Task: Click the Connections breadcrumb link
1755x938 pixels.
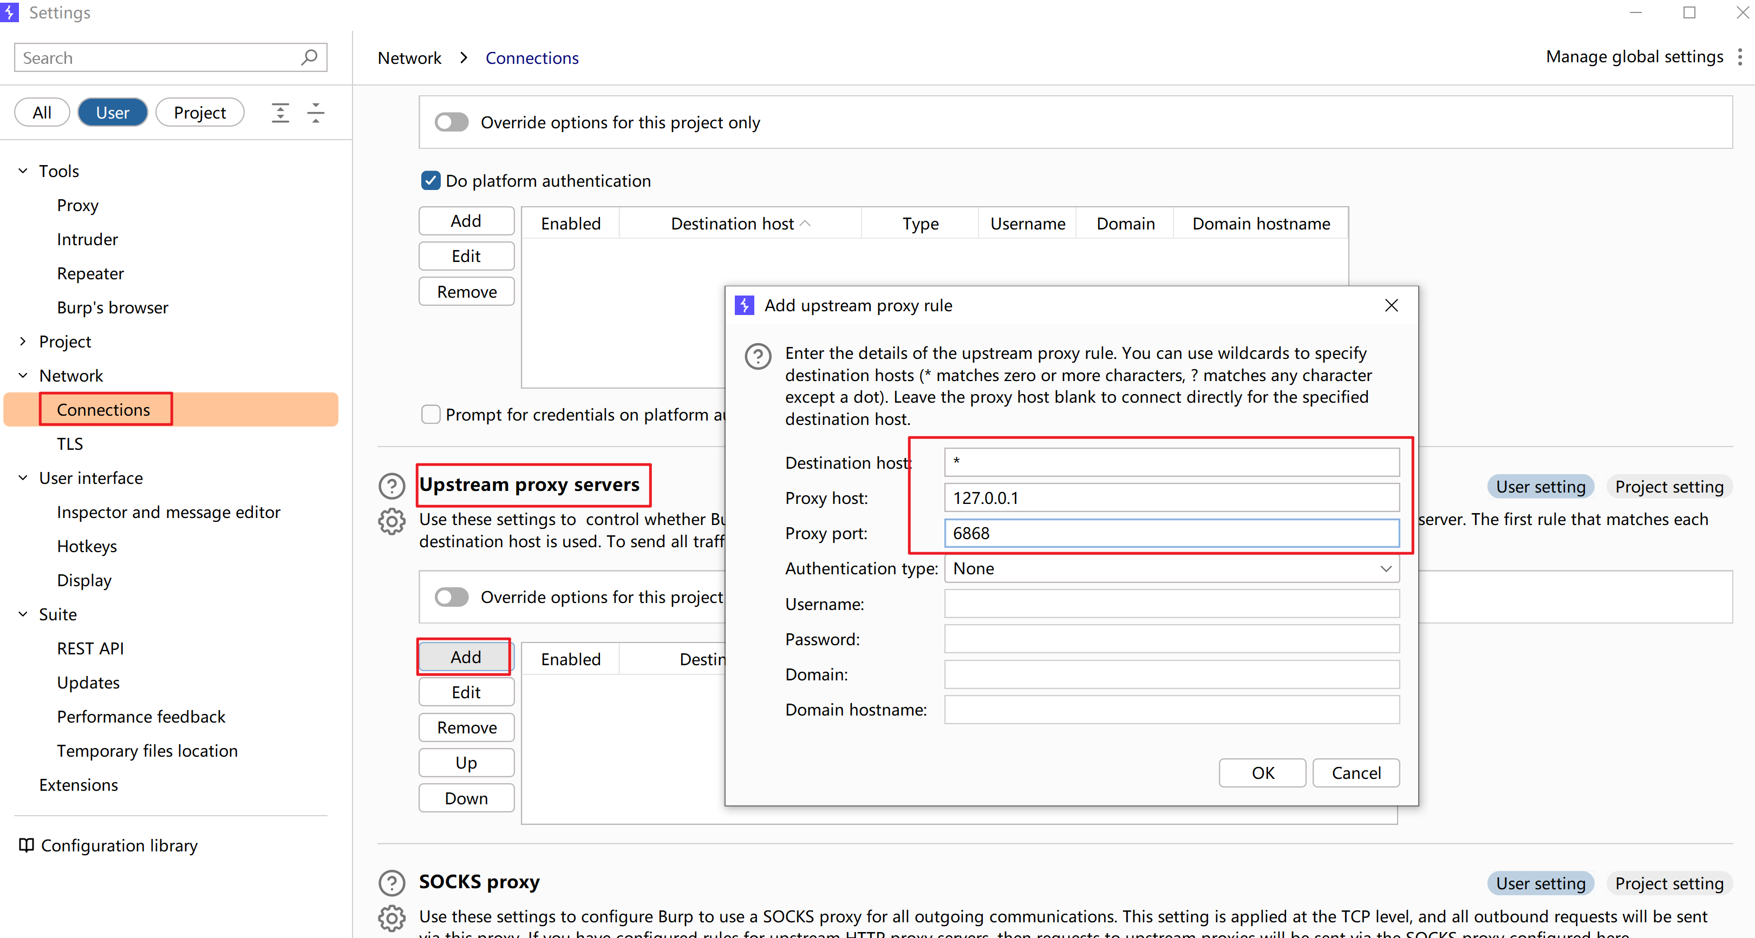Action: [532, 58]
